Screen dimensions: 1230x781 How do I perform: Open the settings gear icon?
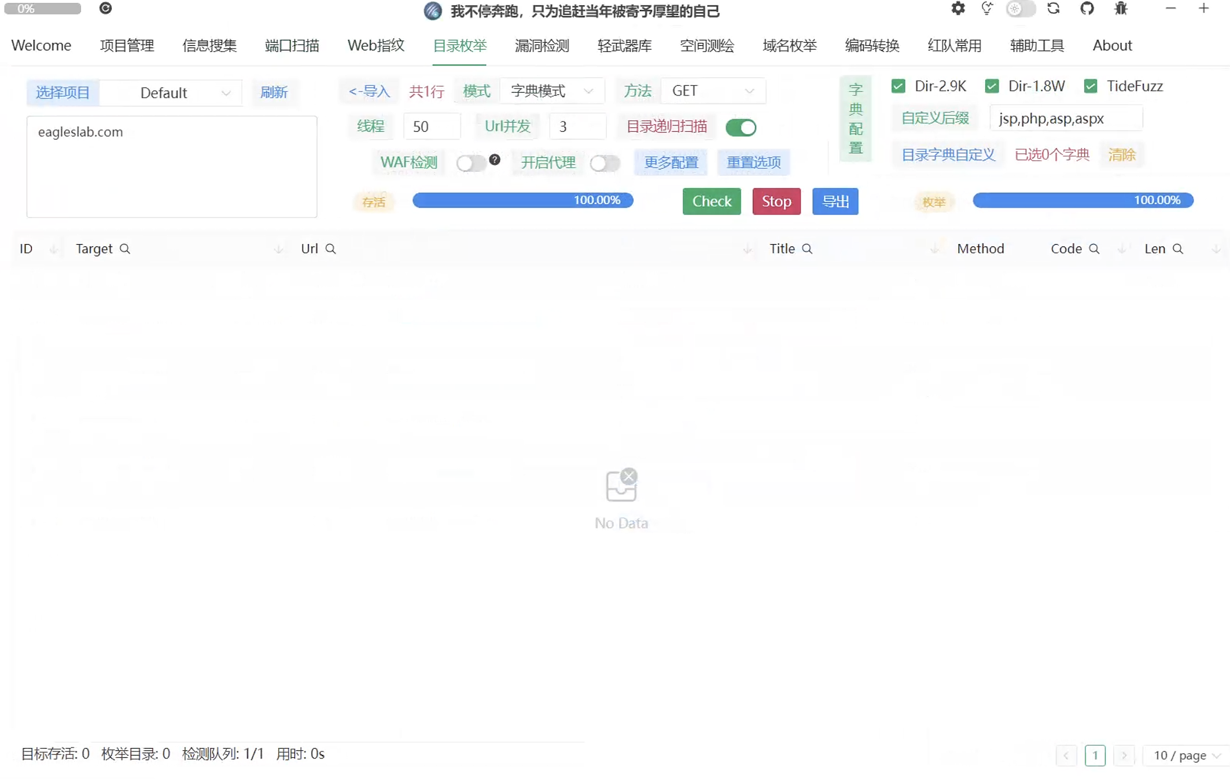pos(958,9)
